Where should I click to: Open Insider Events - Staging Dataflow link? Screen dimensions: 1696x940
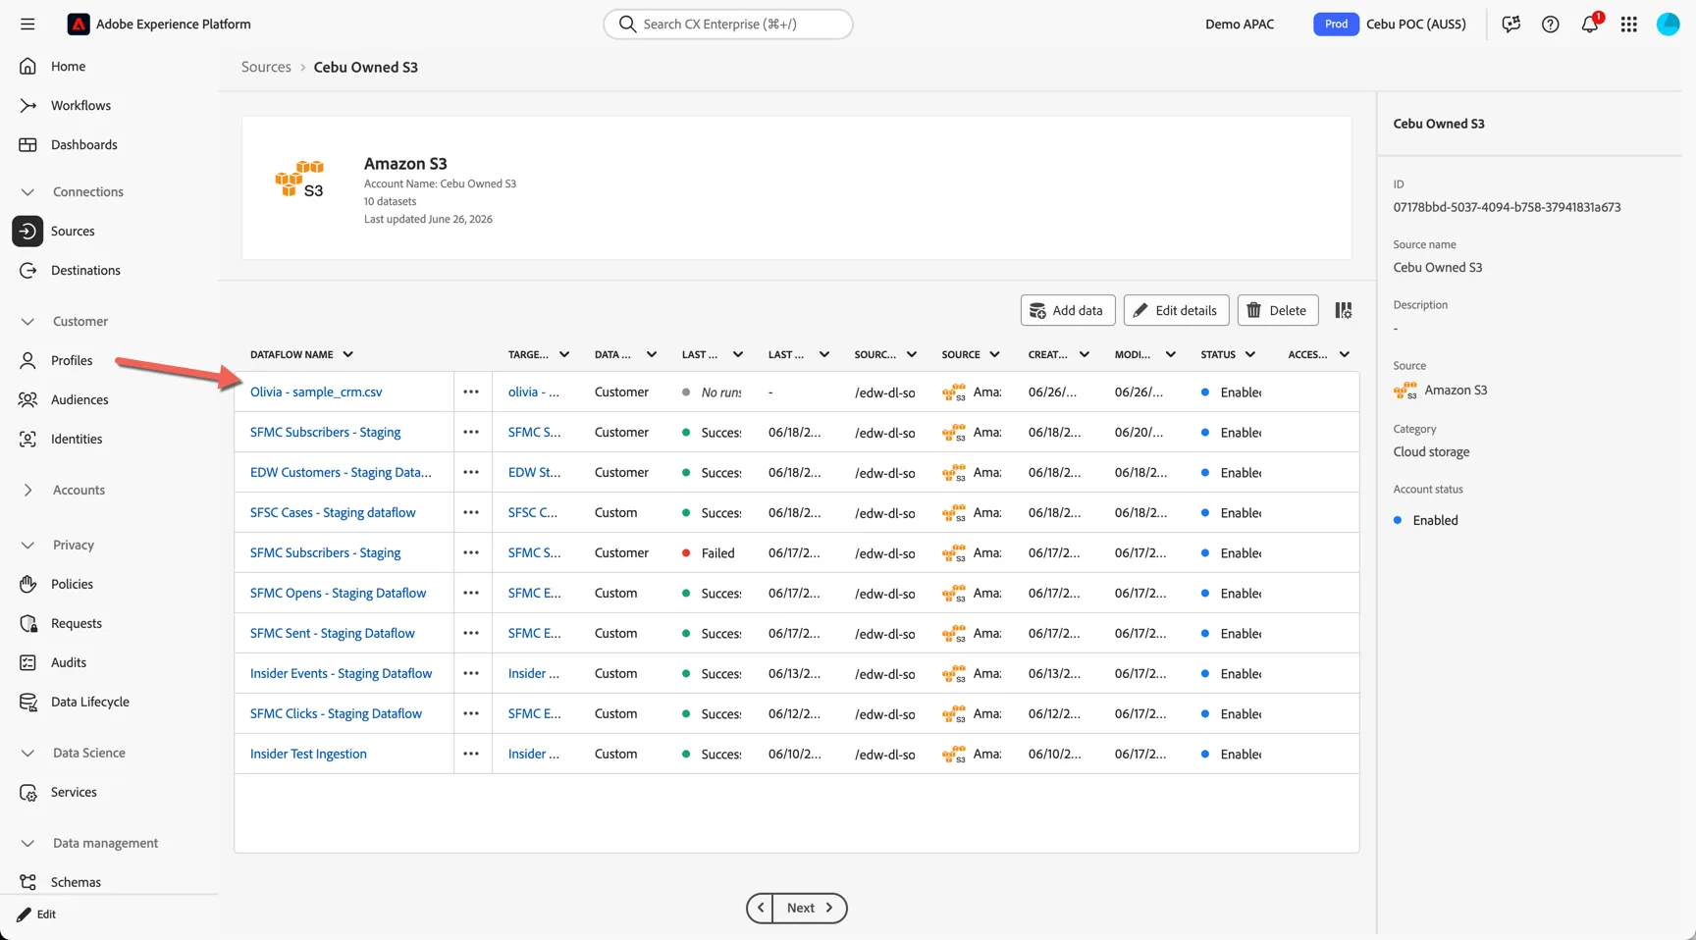[x=341, y=673]
